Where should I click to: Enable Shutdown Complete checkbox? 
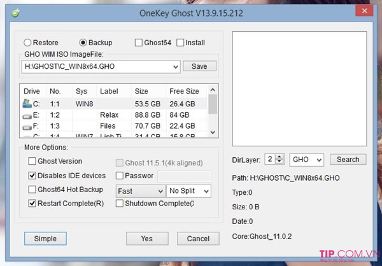120,204
